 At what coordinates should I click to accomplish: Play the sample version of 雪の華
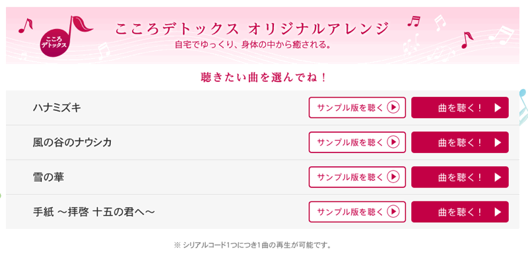click(357, 177)
